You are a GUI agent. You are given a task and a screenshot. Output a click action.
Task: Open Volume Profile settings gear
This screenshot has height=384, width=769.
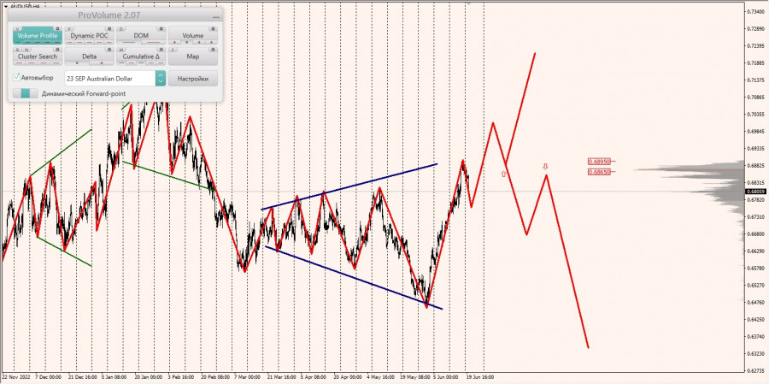[x=57, y=29]
